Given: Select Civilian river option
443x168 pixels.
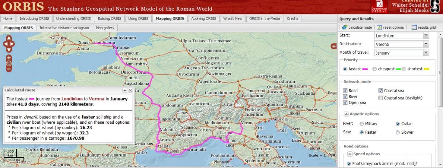Looking at the screenshot, I should (x=398, y=124).
